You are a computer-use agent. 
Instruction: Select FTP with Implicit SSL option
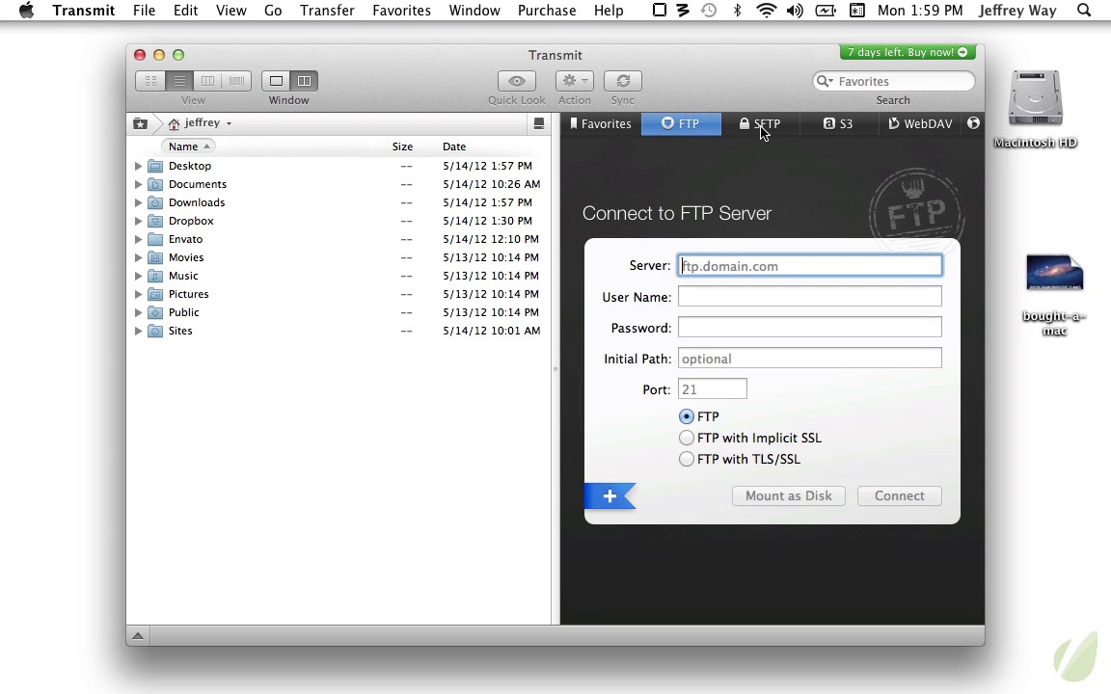point(686,438)
